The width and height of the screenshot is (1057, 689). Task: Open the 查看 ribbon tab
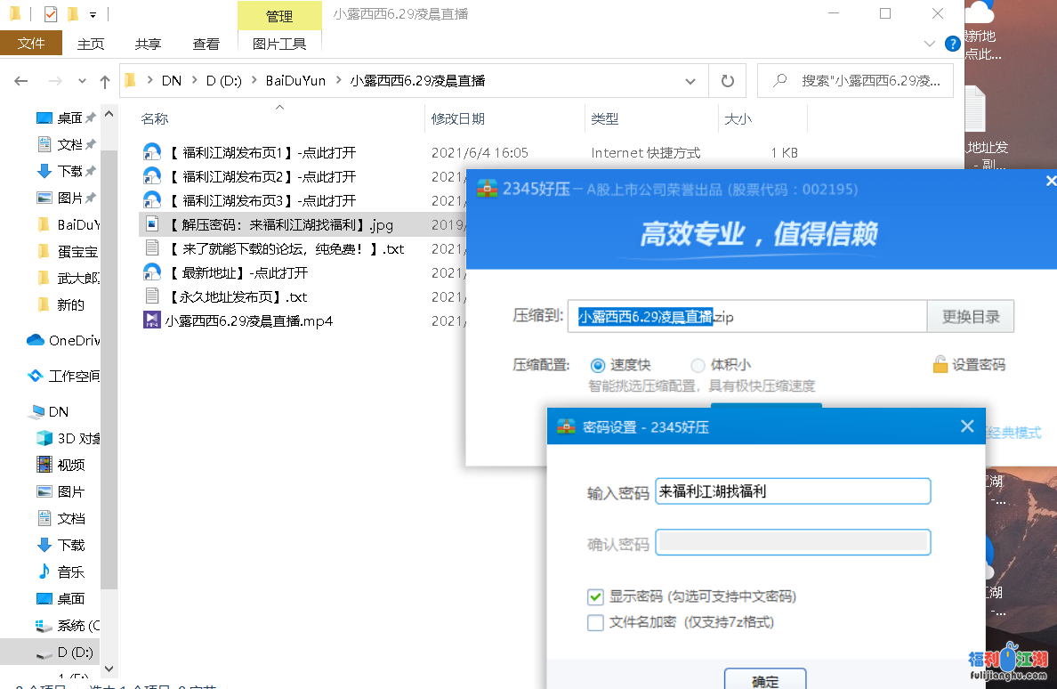pos(206,44)
